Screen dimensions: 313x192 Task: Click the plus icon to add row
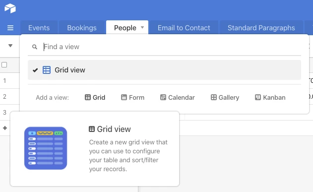5,128
